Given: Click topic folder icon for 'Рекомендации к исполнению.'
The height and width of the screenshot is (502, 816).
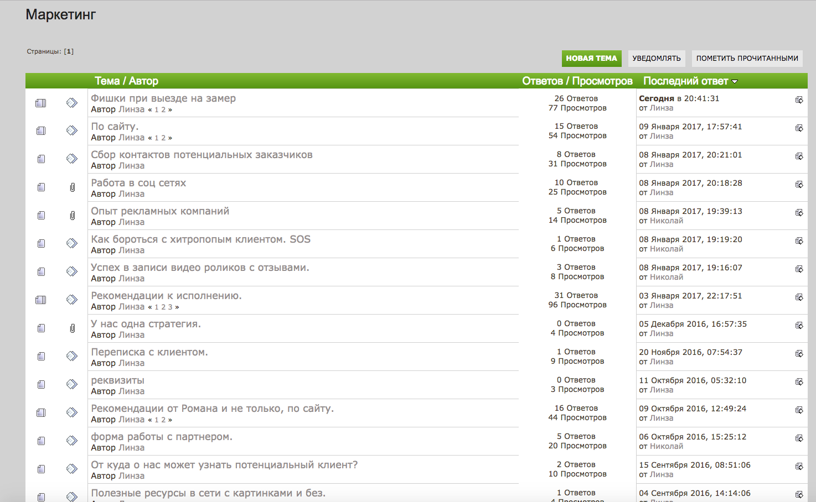Looking at the screenshot, I should pos(41,300).
